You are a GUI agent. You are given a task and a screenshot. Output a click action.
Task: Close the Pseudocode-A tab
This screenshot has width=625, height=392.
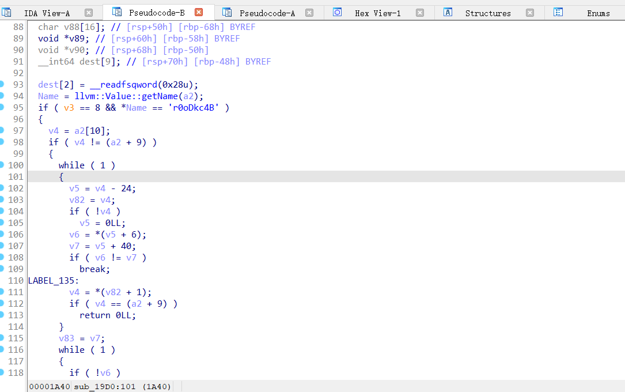pos(309,13)
